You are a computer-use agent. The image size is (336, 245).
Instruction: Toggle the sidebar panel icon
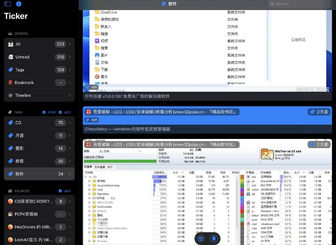[8, 4]
